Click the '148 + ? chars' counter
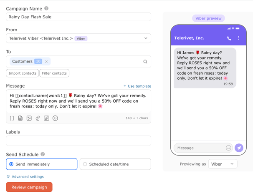 (x=137, y=118)
